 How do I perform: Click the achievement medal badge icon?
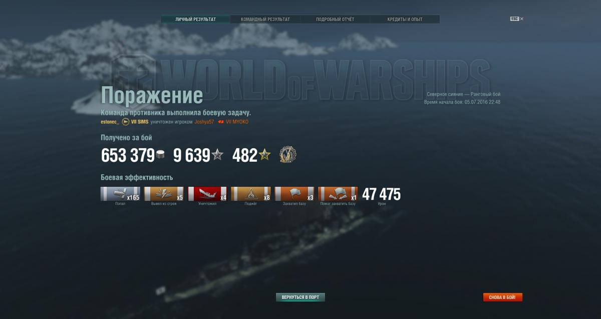(288, 155)
